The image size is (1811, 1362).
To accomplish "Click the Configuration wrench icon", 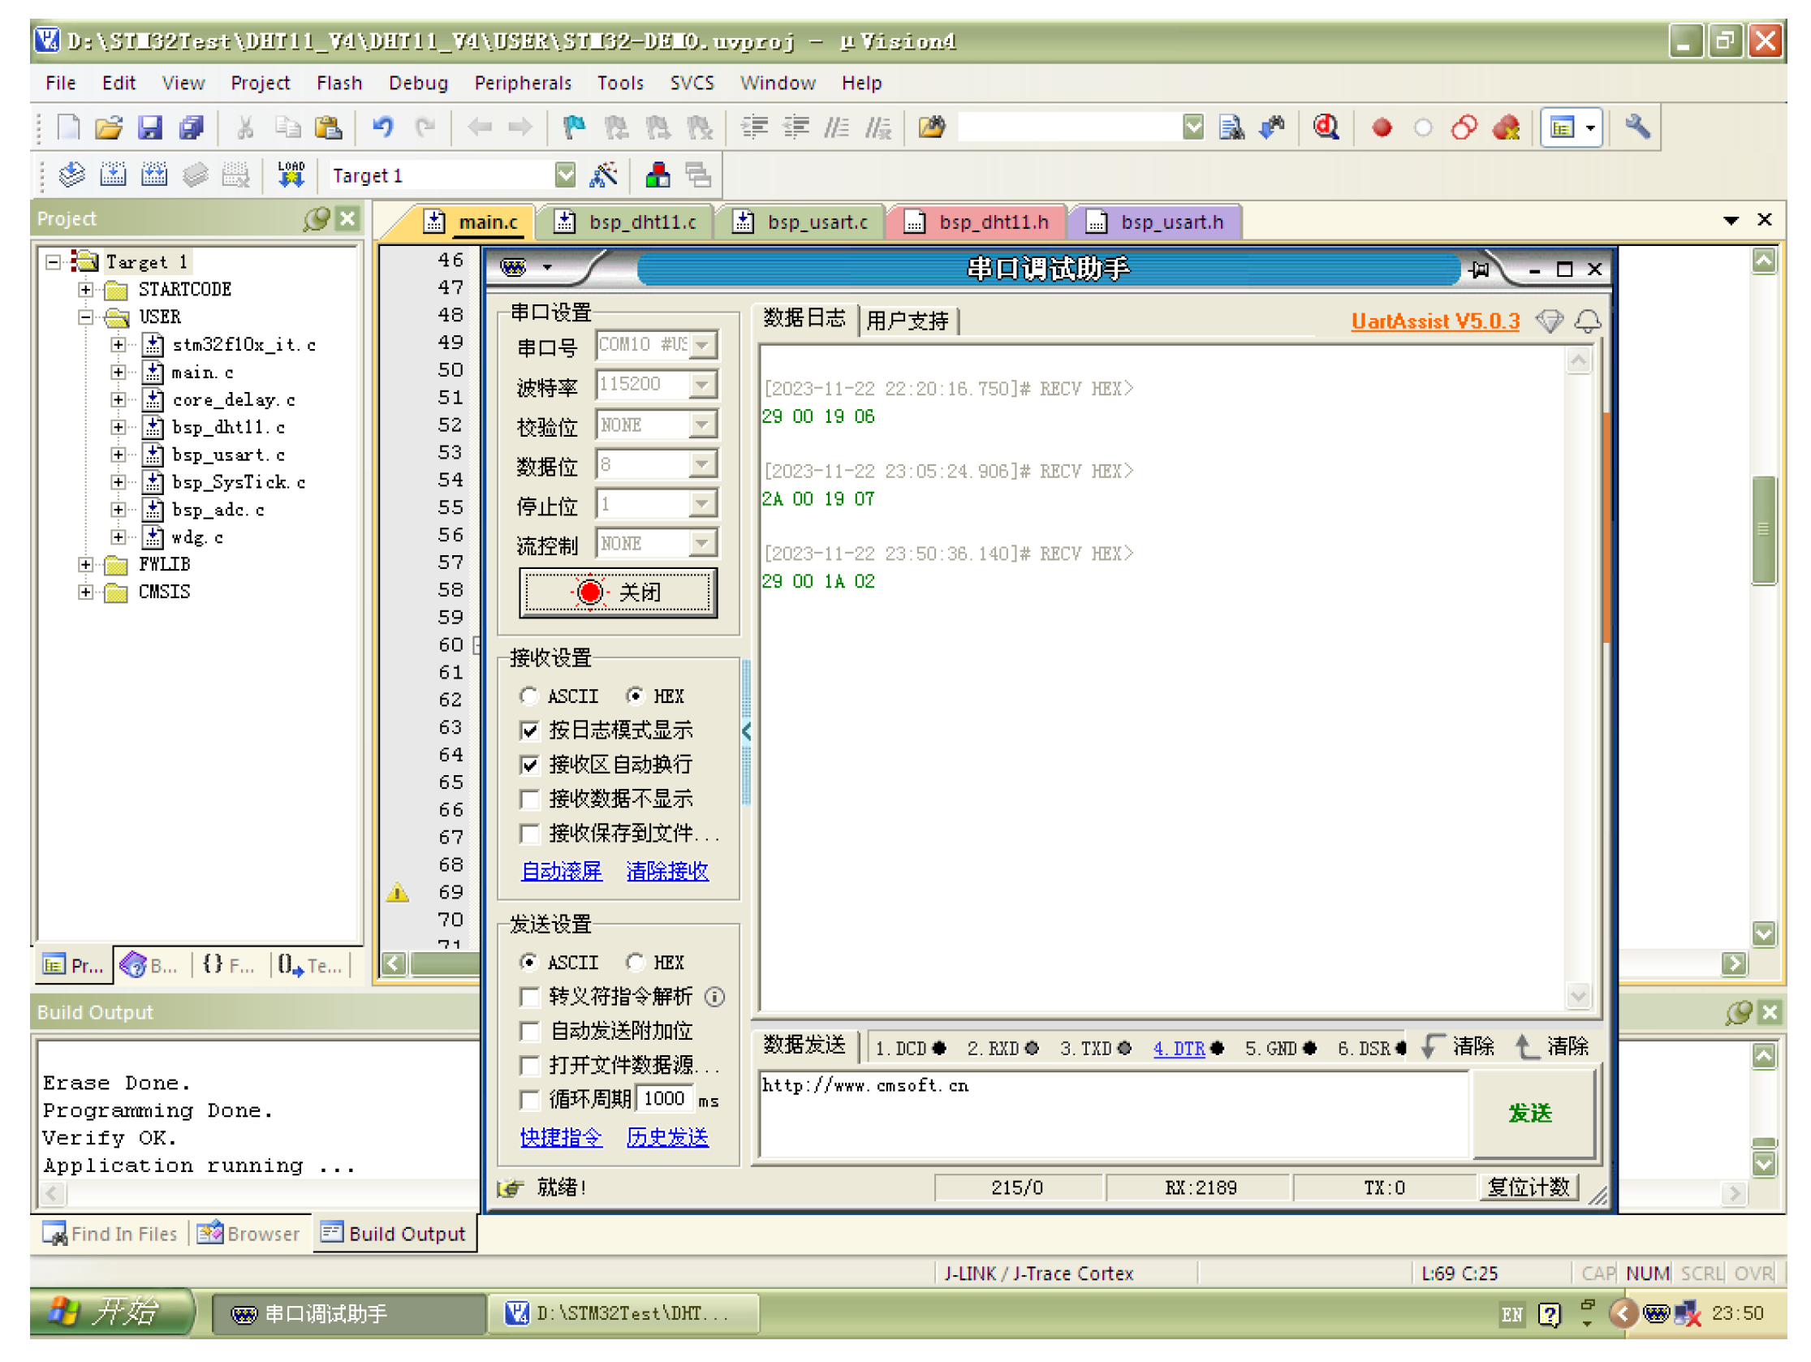I will tap(1636, 127).
